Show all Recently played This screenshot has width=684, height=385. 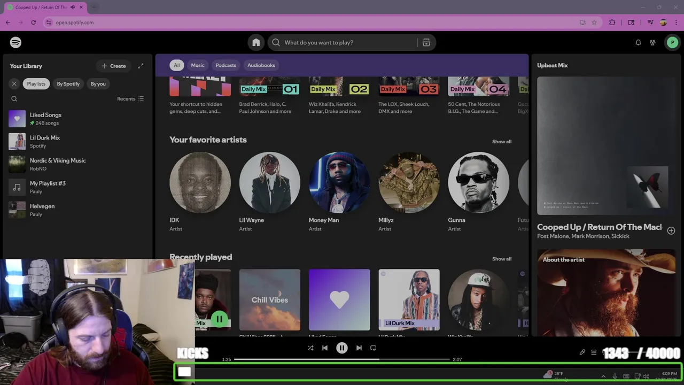click(x=502, y=259)
